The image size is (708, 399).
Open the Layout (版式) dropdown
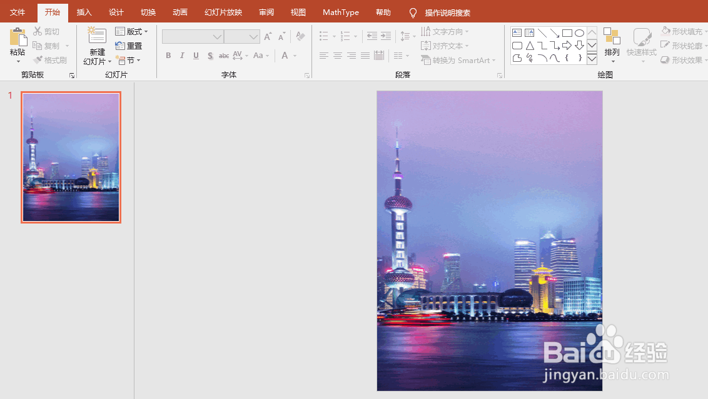click(132, 31)
